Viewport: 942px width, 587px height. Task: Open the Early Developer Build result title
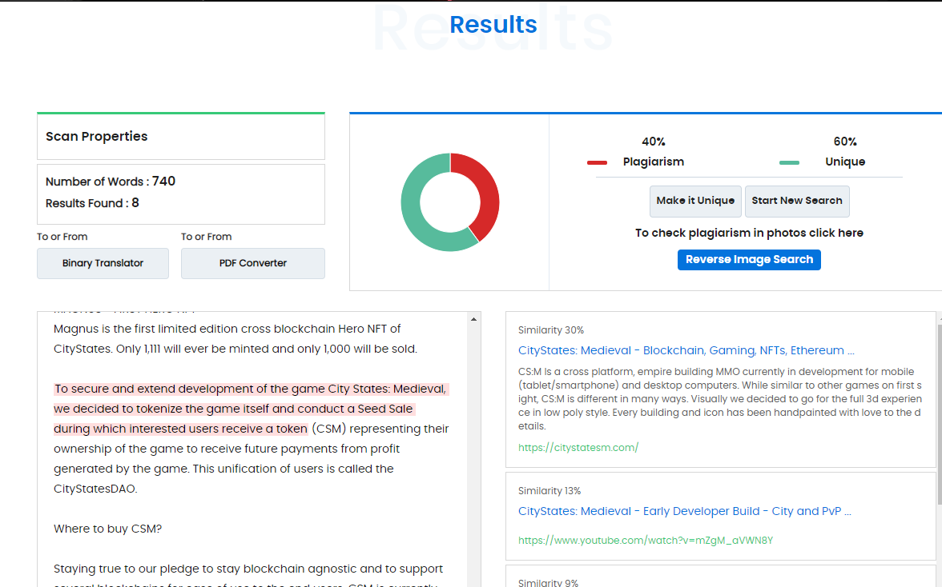click(684, 512)
